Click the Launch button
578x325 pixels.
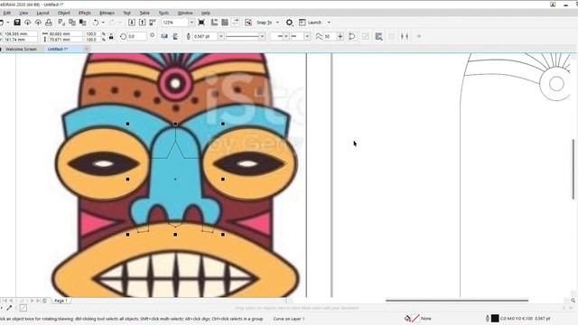(311, 23)
